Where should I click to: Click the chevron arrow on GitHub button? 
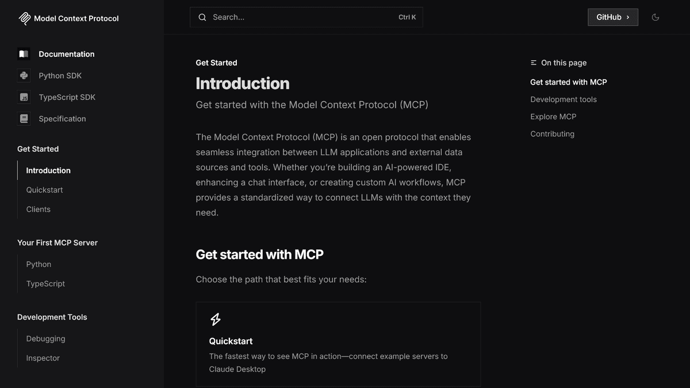point(628,17)
